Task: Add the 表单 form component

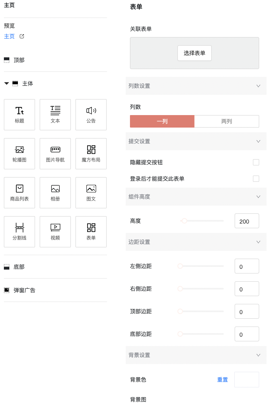Action: (91, 232)
